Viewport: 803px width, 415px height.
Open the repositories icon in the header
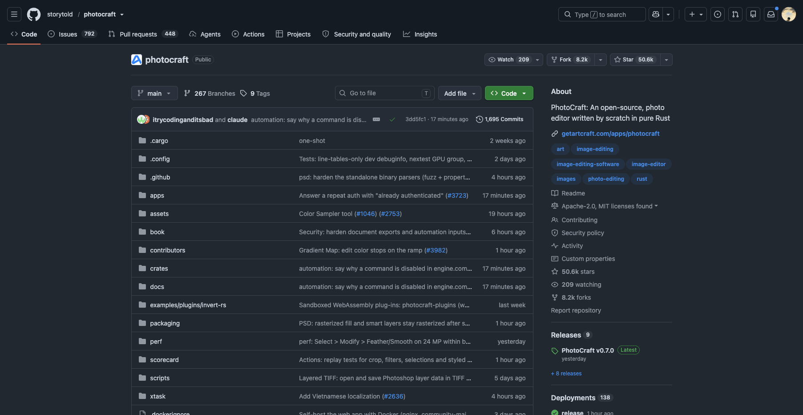pos(753,14)
